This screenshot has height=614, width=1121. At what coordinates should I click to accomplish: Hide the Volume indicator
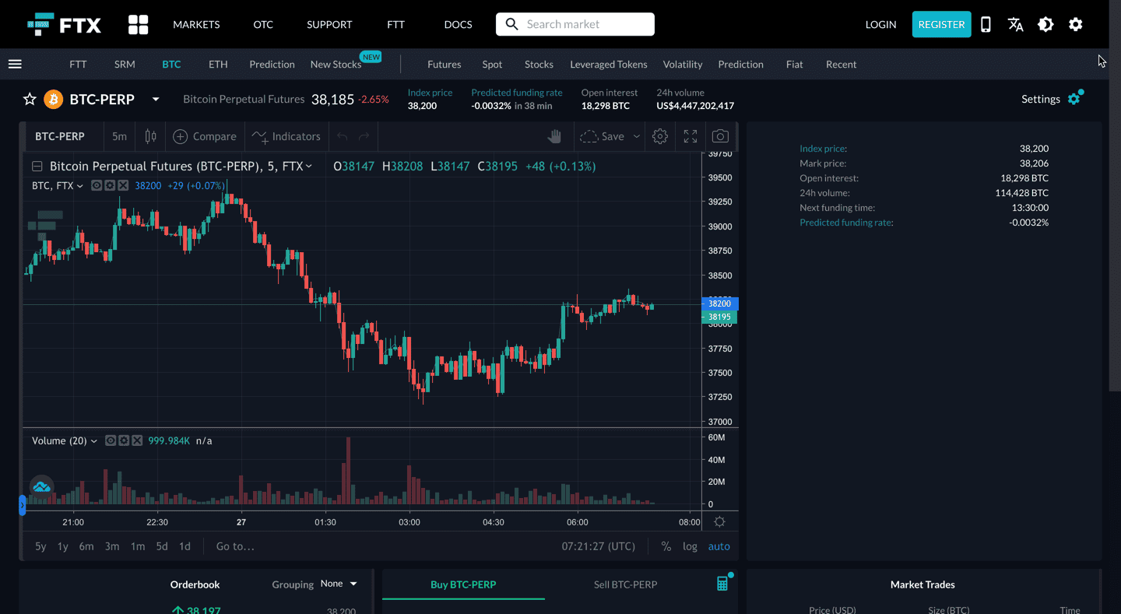tap(111, 440)
